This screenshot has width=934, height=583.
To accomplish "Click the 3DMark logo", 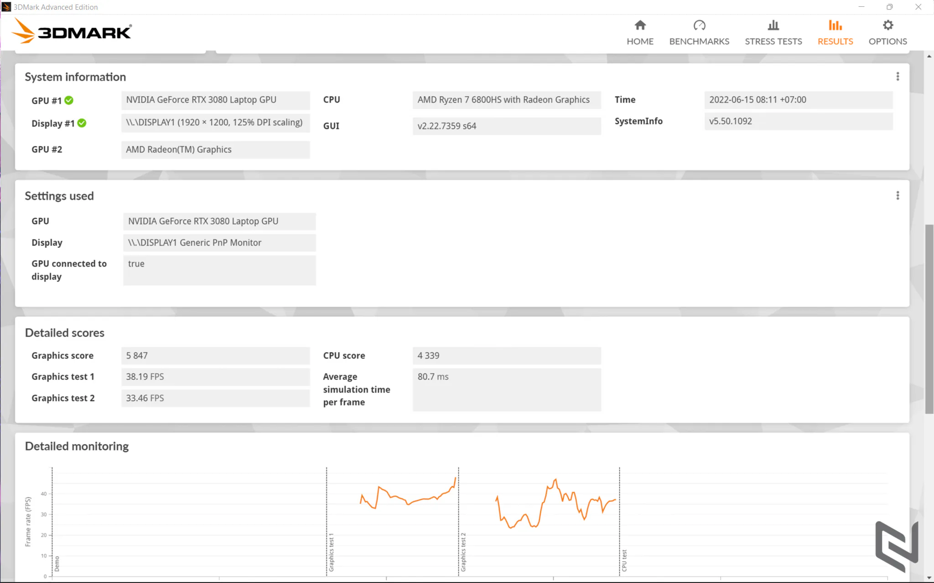I will pos(72,31).
